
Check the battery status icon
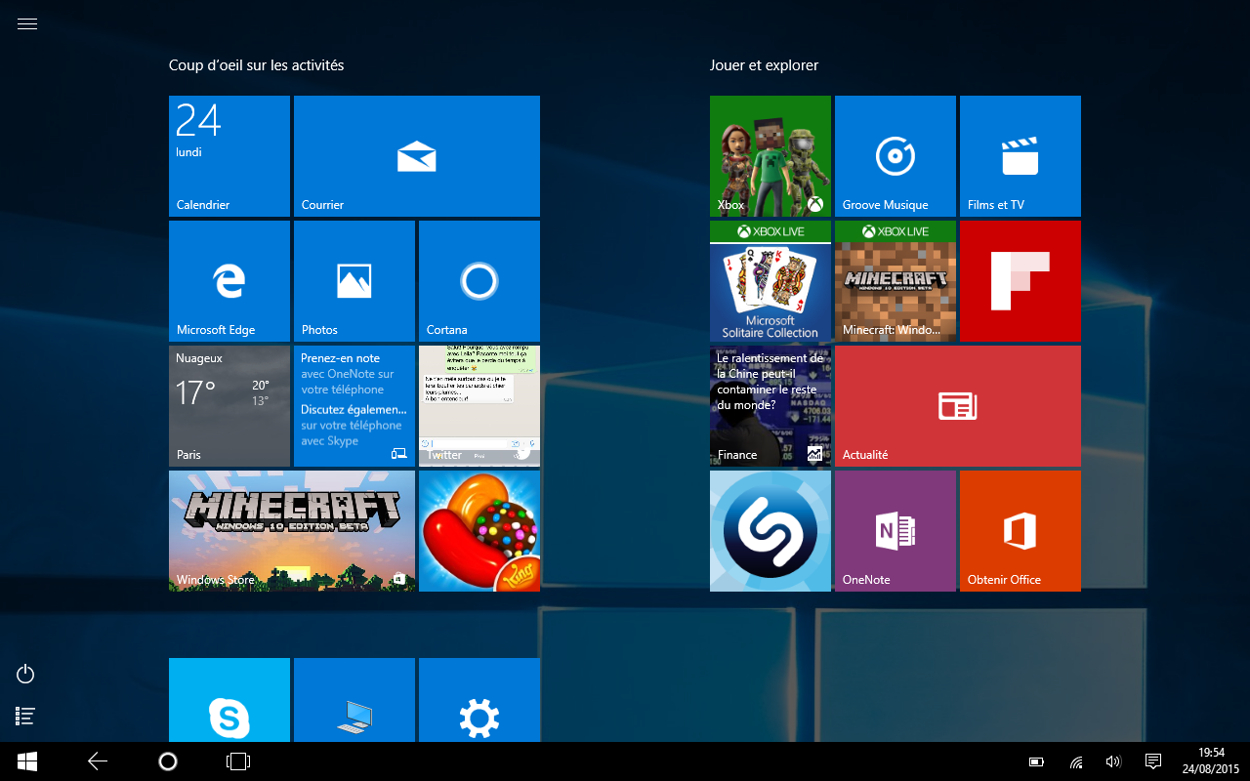click(1037, 761)
